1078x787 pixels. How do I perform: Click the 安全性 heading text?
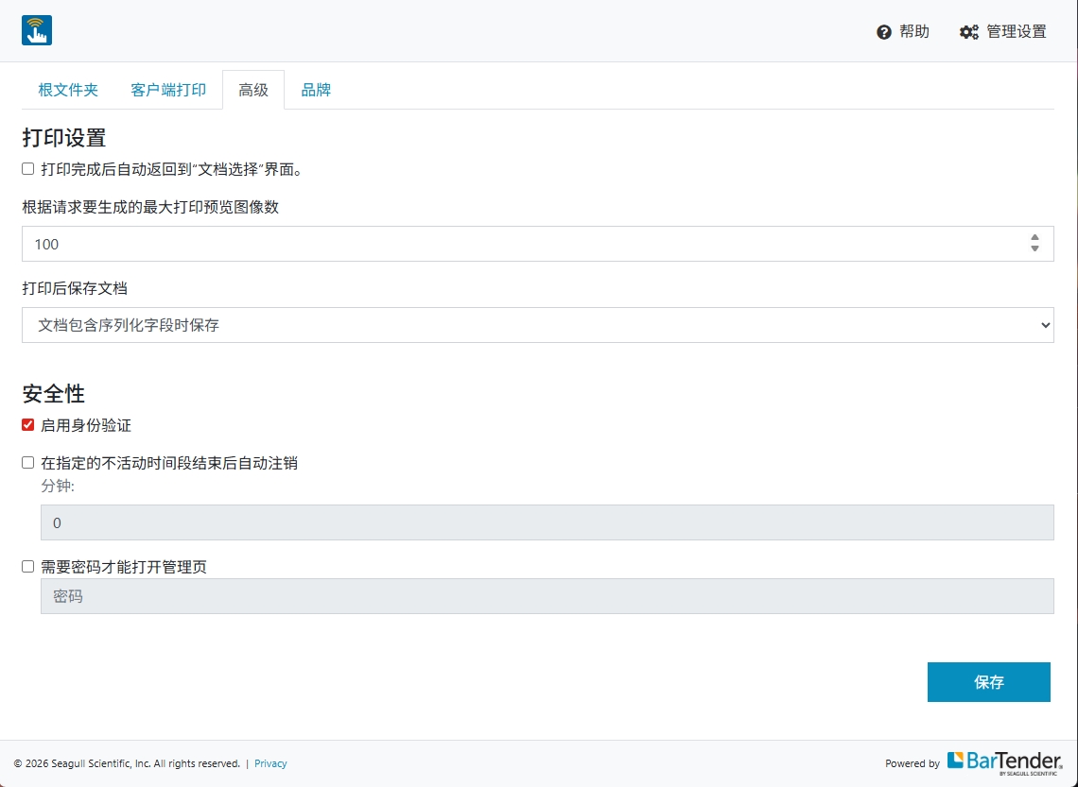(54, 393)
